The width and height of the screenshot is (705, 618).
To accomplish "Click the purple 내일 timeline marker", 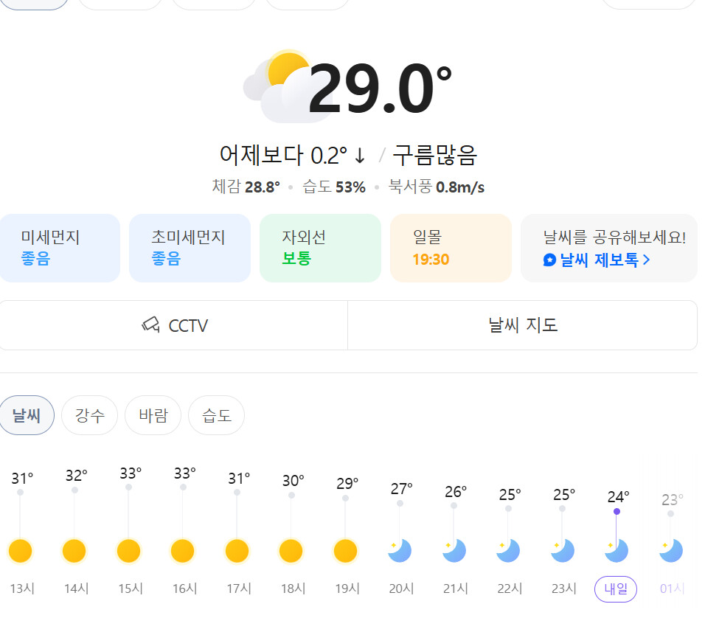I will point(616,589).
